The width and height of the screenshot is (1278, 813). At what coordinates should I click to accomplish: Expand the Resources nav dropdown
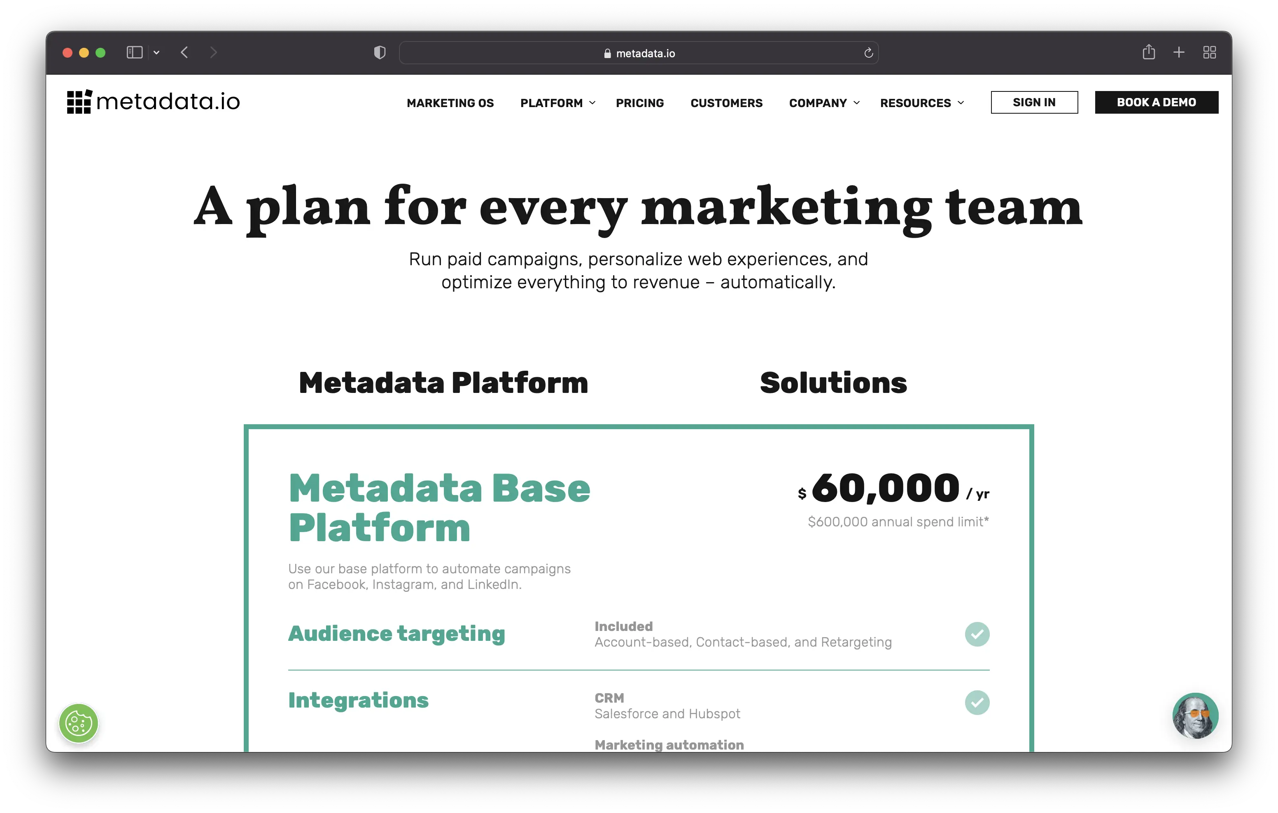[922, 103]
